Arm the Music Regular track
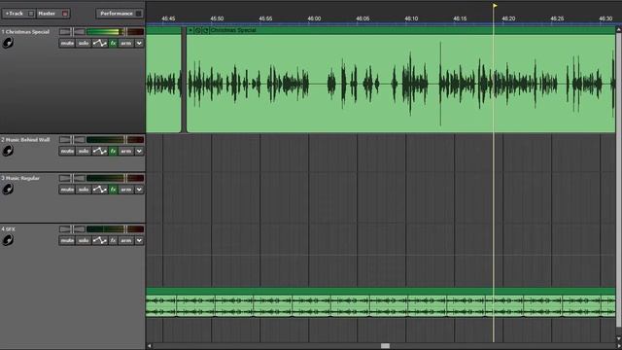Viewport: 622px width, 350px height. point(126,190)
